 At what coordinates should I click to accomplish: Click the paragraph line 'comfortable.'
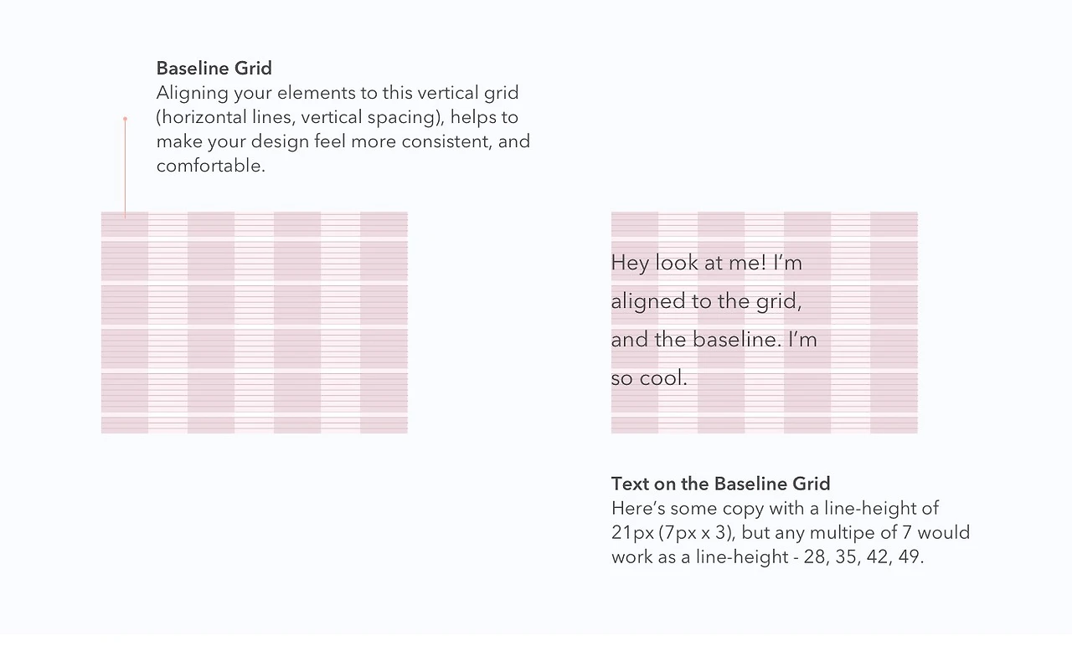(x=211, y=166)
